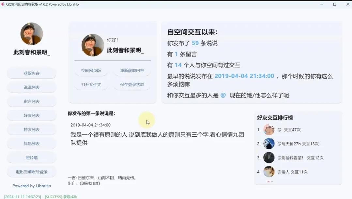Click the app logo icon in the title bar

3,4
